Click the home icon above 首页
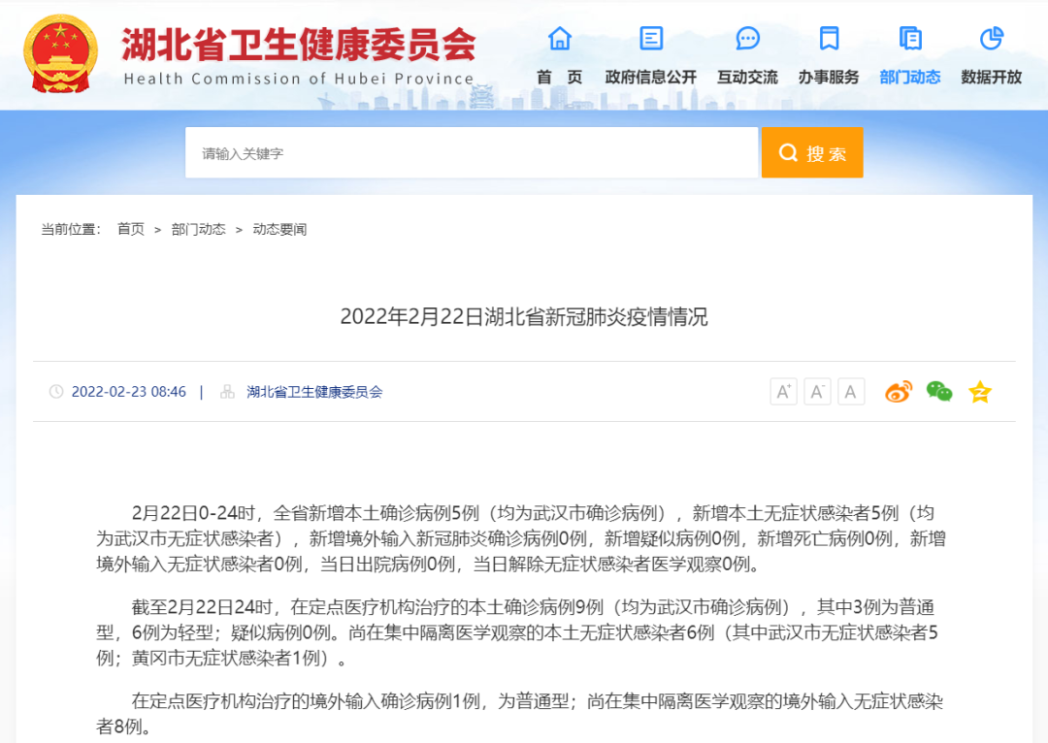The image size is (1048, 743). point(560,39)
